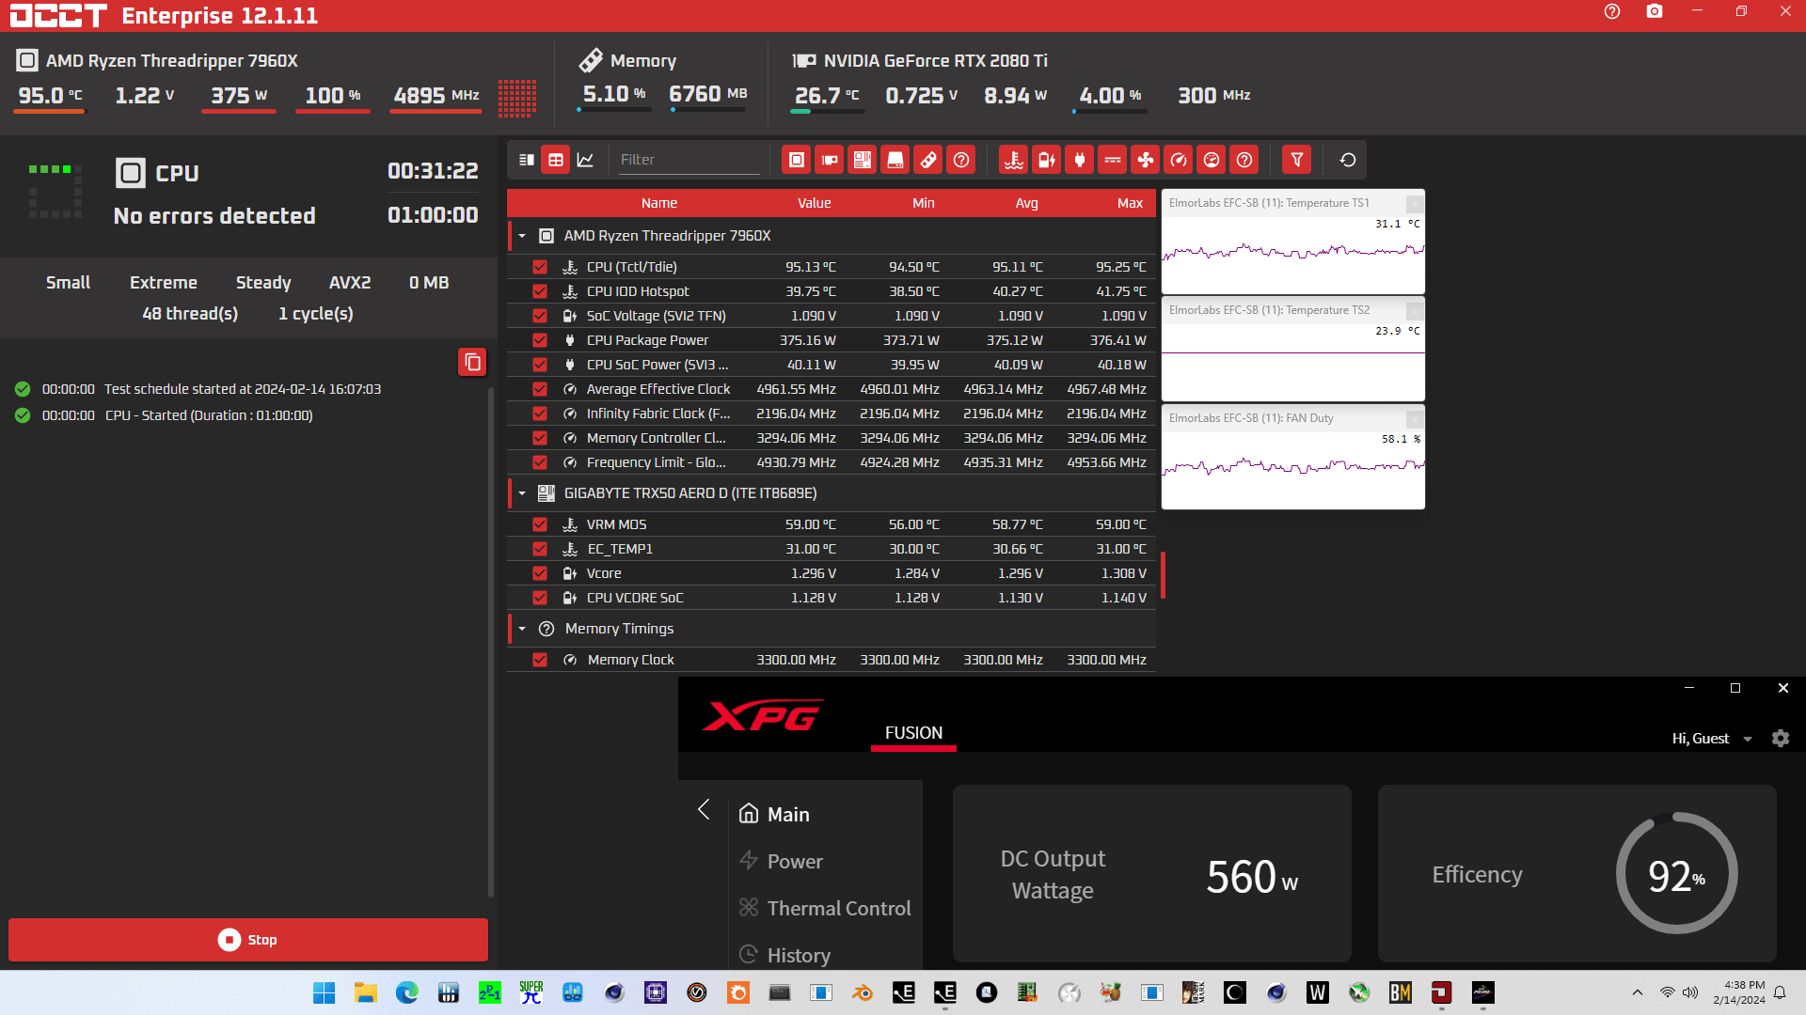Open XPG settings gear
The image size is (1806, 1015).
tap(1781, 739)
